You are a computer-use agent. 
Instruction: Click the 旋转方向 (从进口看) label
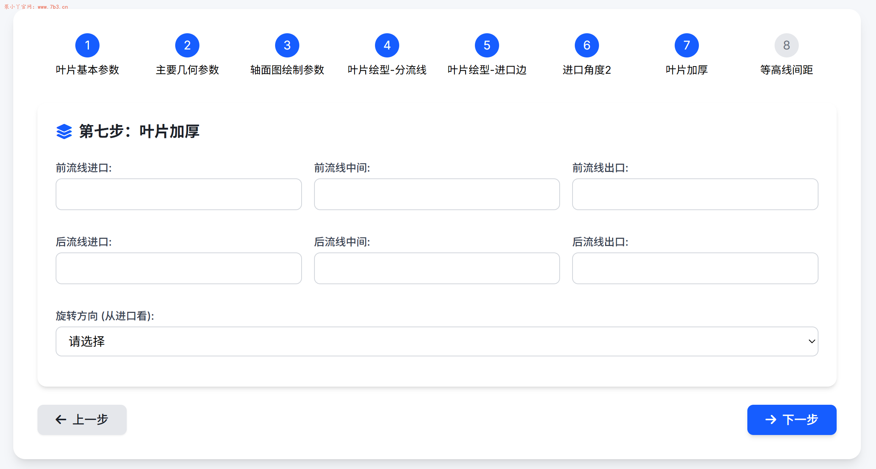click(105, 316)
